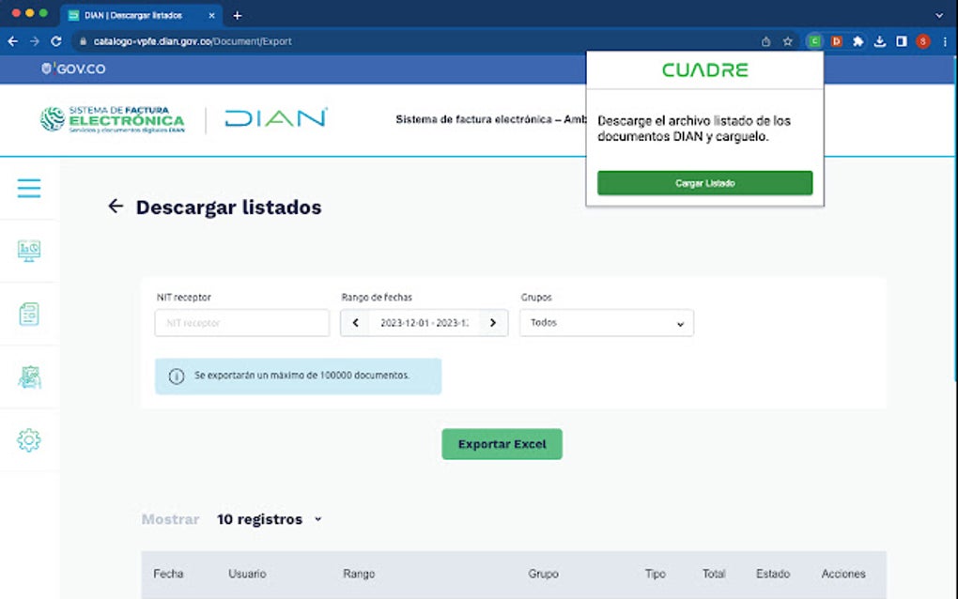Open the browser downloads icon
Screen dimensions: 958x599
click(880, 41)
